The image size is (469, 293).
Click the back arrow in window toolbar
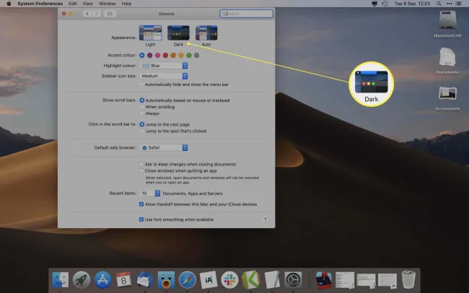point(88,14)
